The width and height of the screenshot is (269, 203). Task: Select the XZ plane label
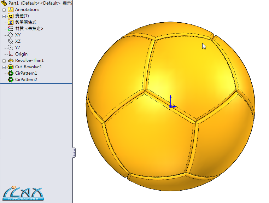point(18,41)
